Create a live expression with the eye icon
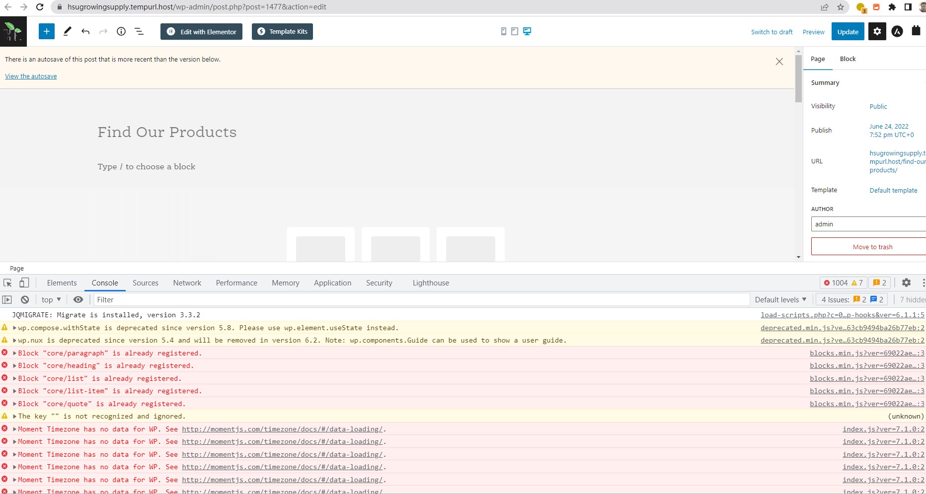Image resolution: width=926 pixels, height=494 pixels. pyautogui.click(x=78, y=299)
